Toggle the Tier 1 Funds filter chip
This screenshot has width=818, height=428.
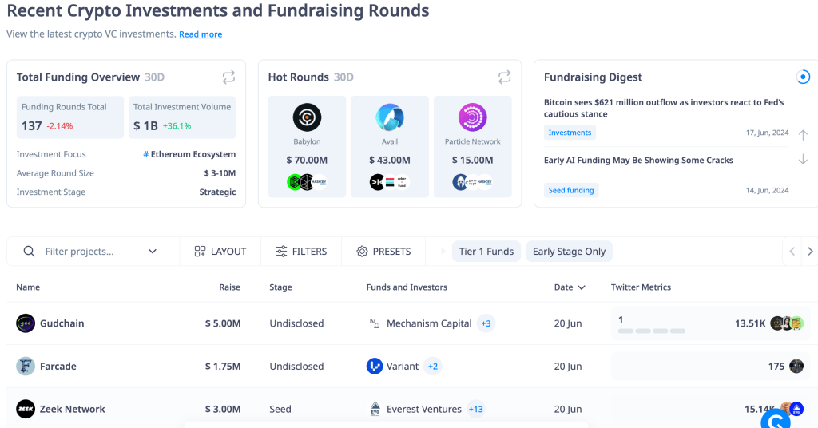(486, 252)
